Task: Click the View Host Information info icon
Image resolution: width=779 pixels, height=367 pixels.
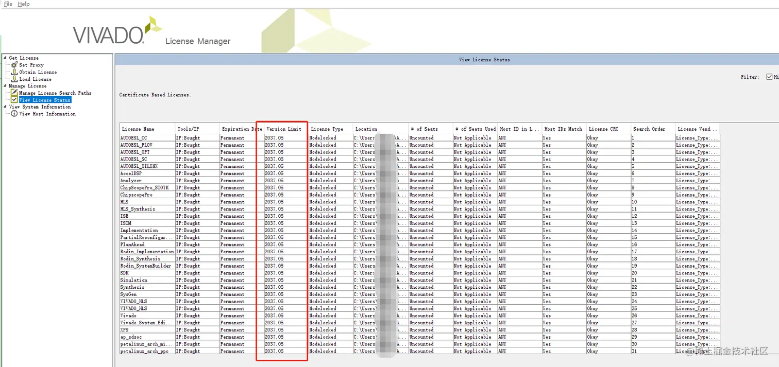Action: pos(14,114)
